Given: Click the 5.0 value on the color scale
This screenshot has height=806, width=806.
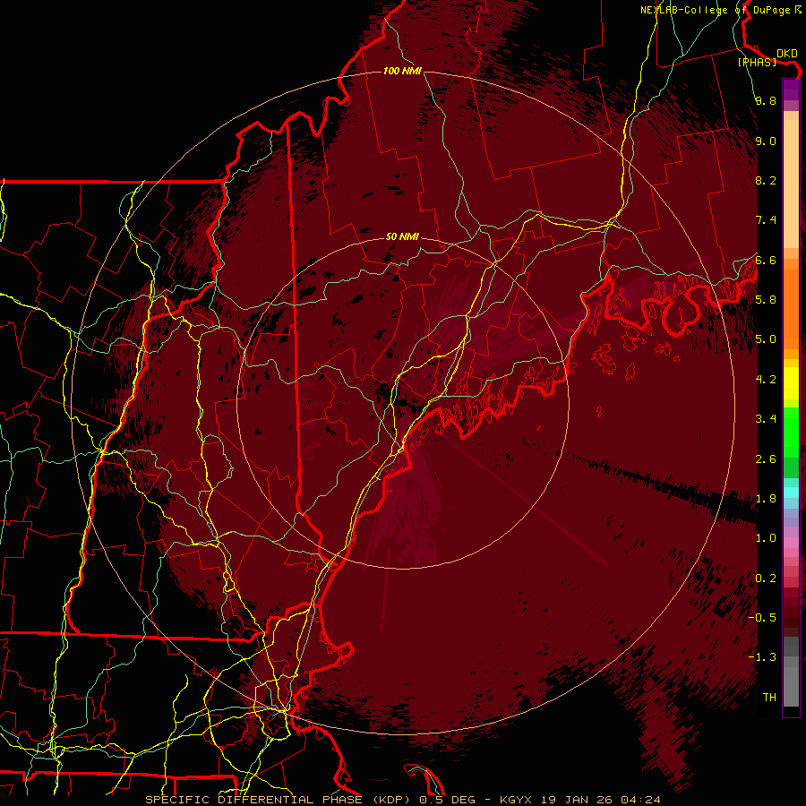Looking at the screenshot, I should tap(766, 339).
